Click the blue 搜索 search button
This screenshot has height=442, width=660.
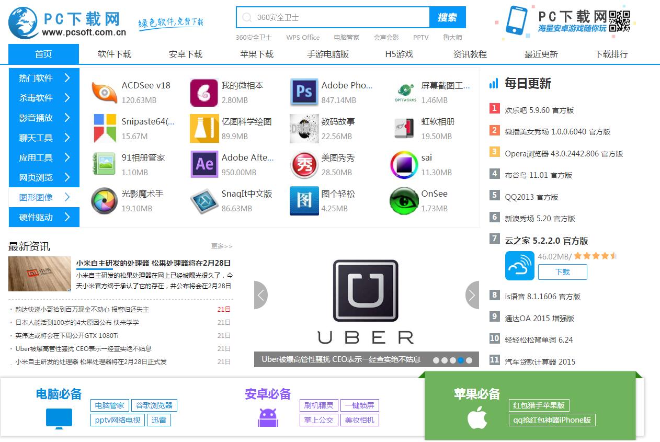click(448, 17)
